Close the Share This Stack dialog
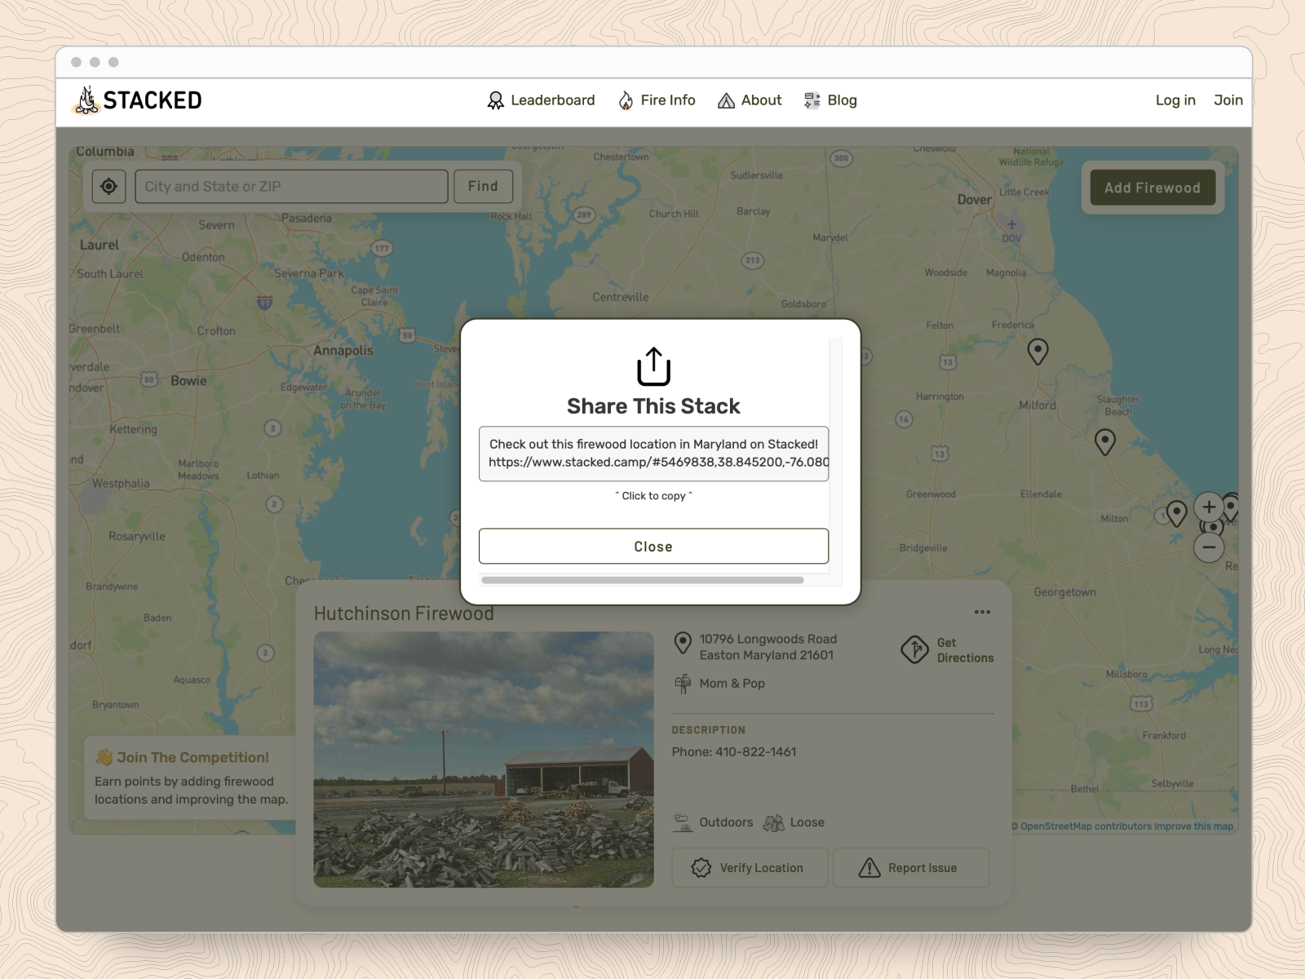 click(x=653, y=547)
